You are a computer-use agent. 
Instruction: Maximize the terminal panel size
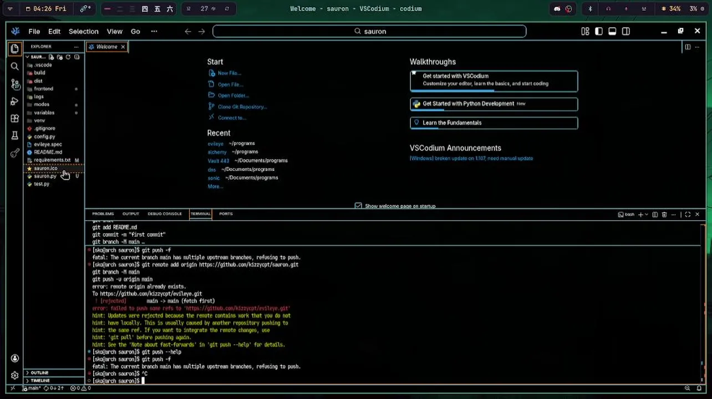688,214
